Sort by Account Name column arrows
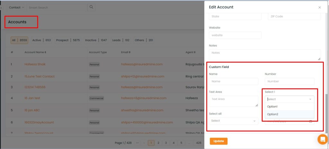The image size is (329, 149). (x=45, y=52)
